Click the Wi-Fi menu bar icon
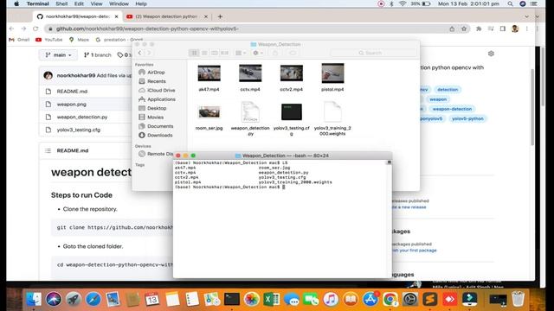Screen dimensions: 554x311 tap(403, 3)
